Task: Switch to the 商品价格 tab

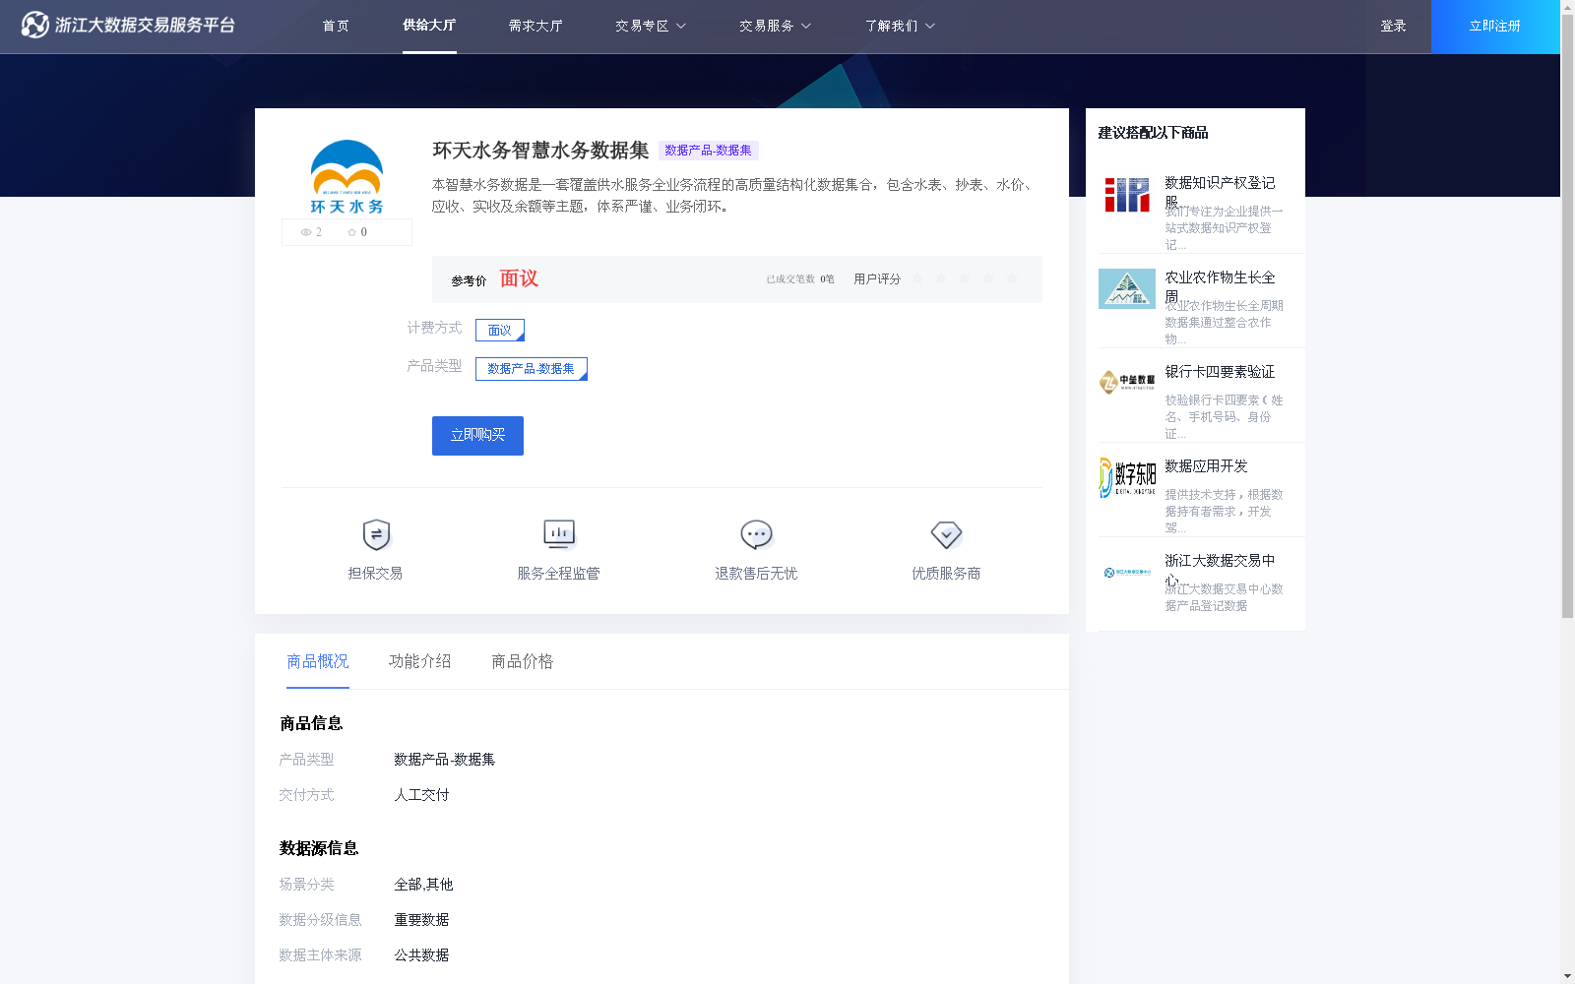Action: 523,661
